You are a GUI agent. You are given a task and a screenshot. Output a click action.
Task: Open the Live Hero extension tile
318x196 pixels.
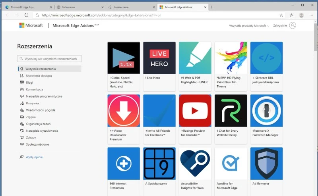click(x=159, y=66)
